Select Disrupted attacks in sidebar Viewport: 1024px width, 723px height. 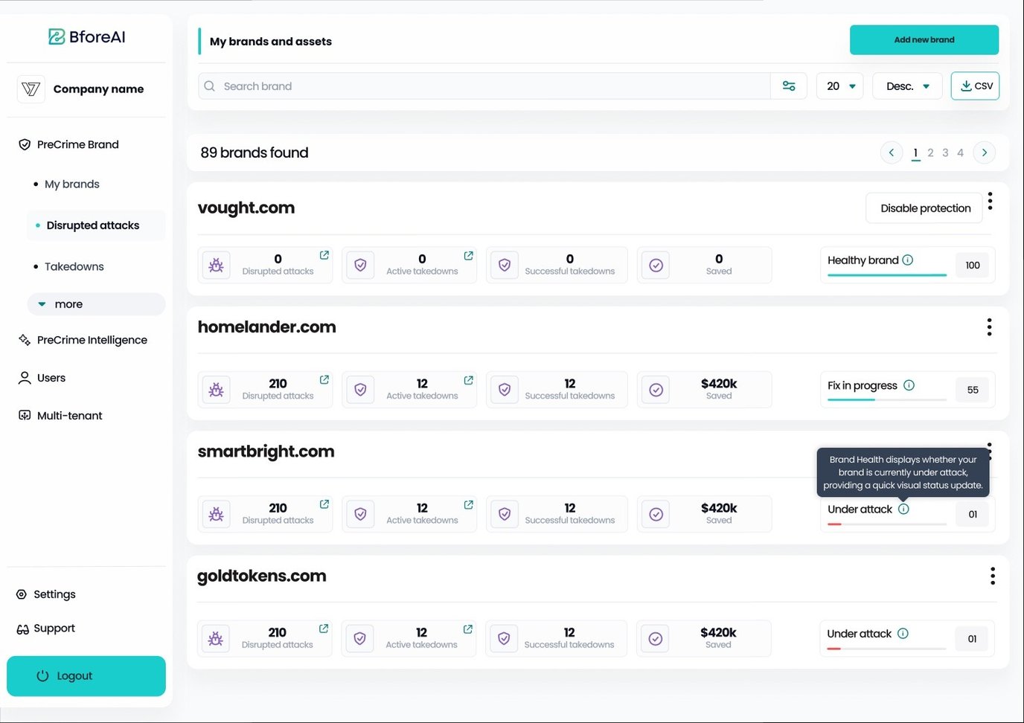coord(96,225)
